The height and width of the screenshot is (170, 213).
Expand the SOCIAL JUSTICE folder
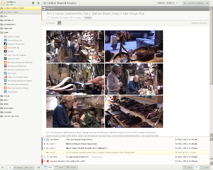pos(11,116)
